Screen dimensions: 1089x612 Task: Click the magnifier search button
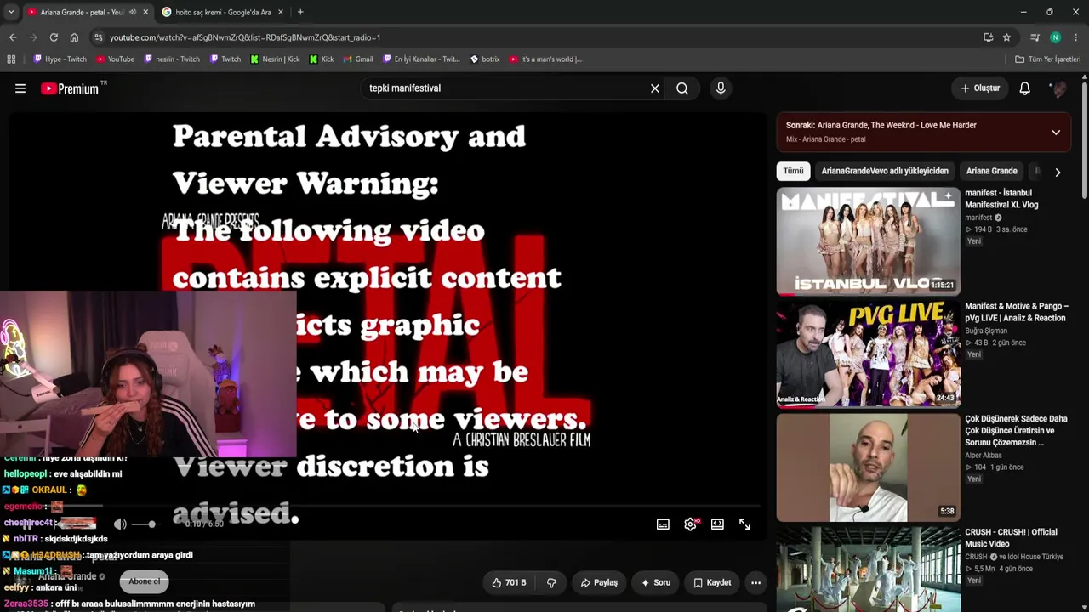[x=682, y=88]
